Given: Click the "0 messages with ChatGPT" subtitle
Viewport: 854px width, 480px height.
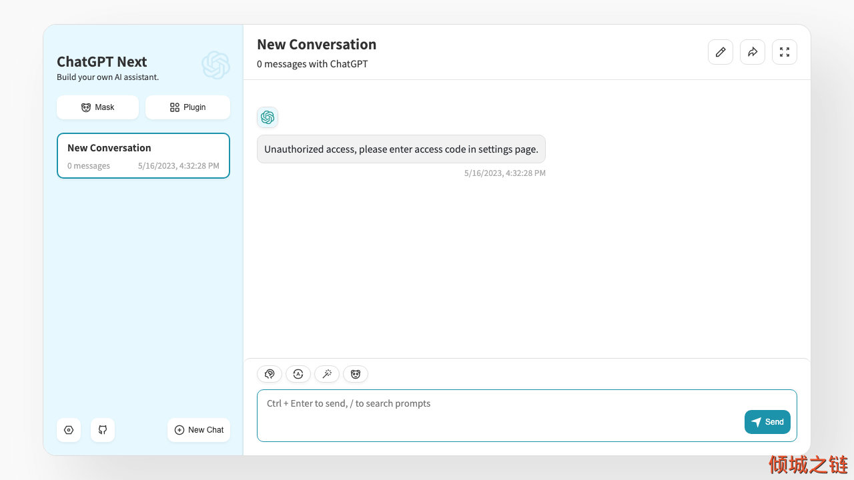Looking at the screenshot, I should pyautogui.click(x=312, y=64).
